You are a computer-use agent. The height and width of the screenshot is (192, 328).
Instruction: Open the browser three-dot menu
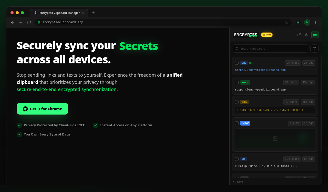(x=315, y=22)
